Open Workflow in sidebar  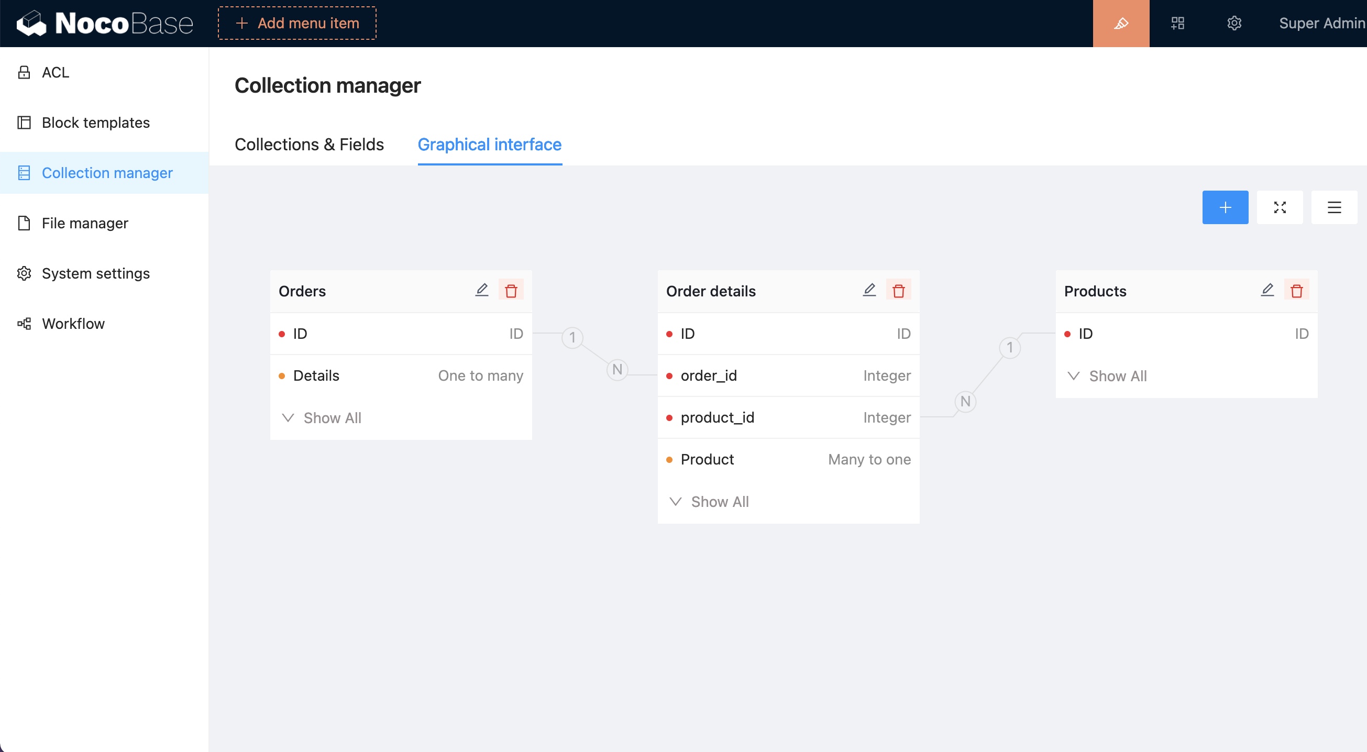click(x=73, y=324)
